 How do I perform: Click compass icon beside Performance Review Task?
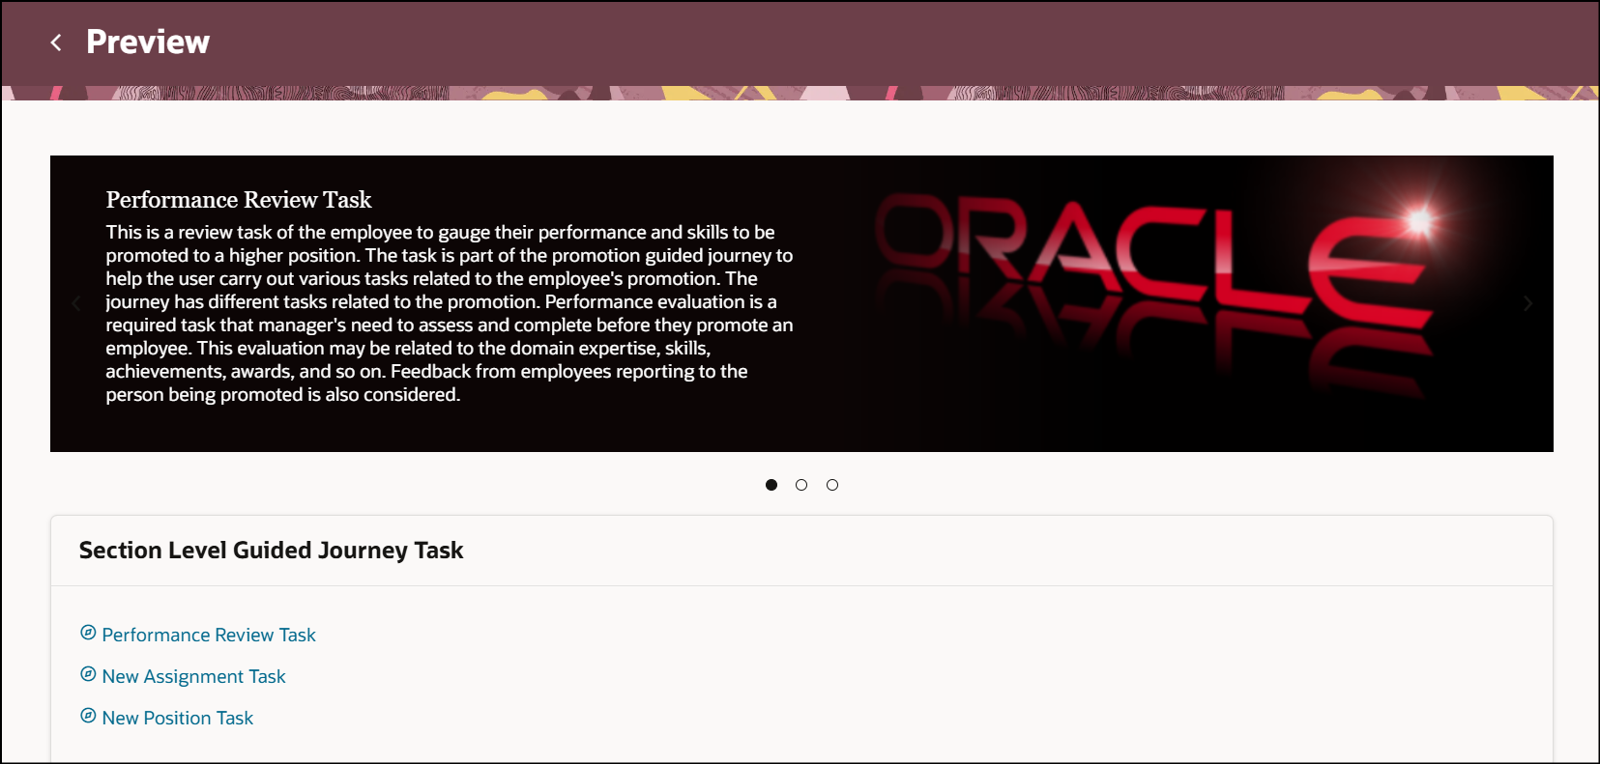pos(88,633)
